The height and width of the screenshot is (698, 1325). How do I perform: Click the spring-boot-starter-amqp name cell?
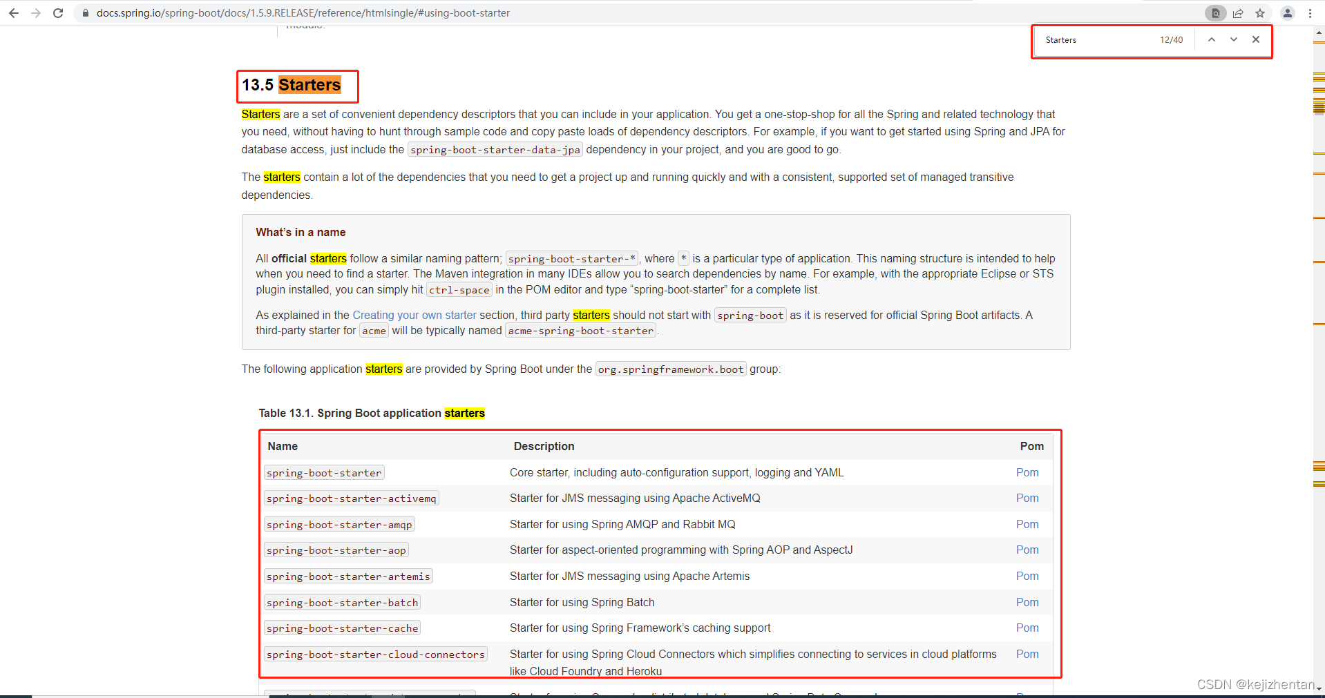(339, 525)
